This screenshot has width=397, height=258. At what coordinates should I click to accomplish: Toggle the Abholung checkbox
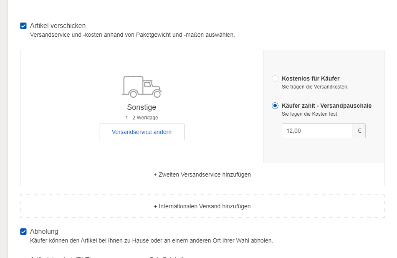(x=23, y=232)
